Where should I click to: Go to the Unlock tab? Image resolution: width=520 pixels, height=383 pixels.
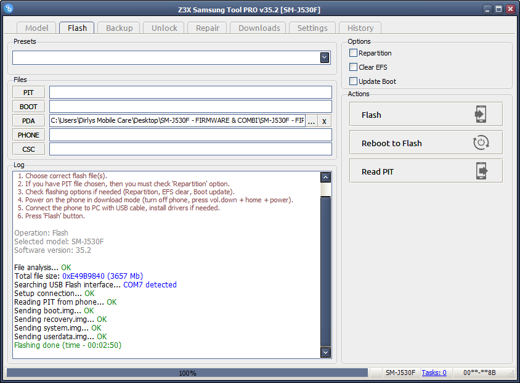click(164, 28)
